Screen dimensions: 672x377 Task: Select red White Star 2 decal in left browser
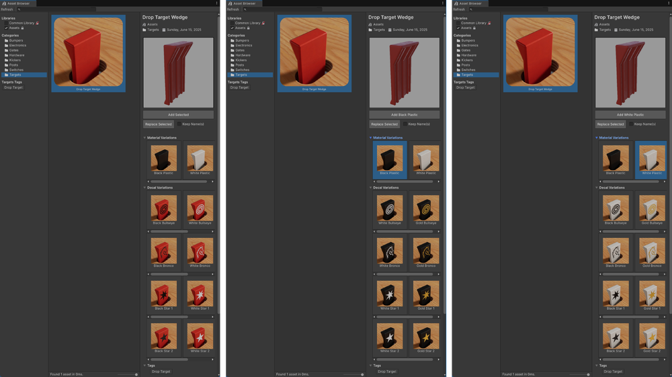pyautogui.click(x=200, y=337)
